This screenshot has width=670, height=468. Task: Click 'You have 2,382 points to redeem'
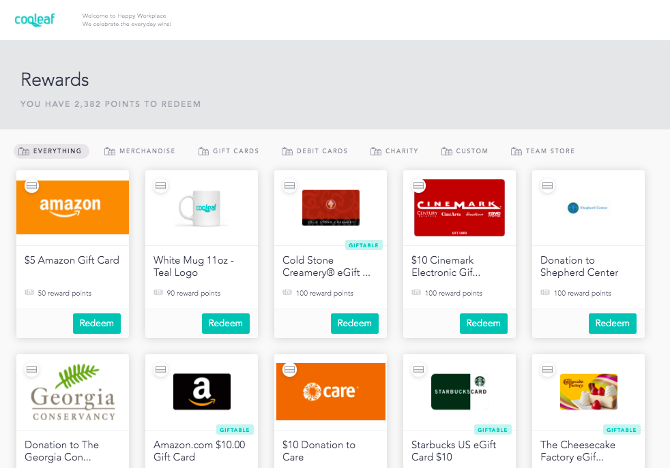click(x=111, y=104)
